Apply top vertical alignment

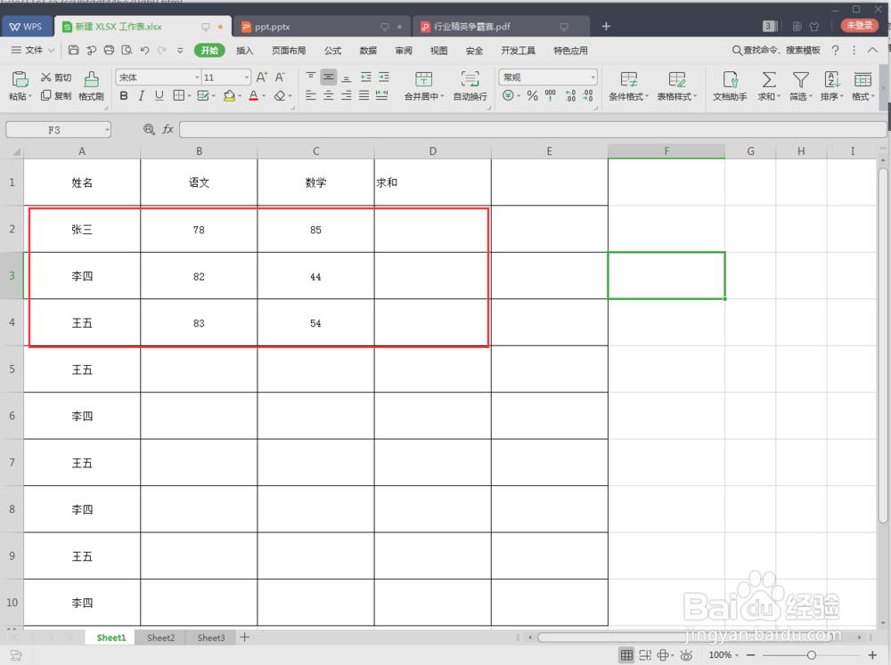[x=310, y=77]
